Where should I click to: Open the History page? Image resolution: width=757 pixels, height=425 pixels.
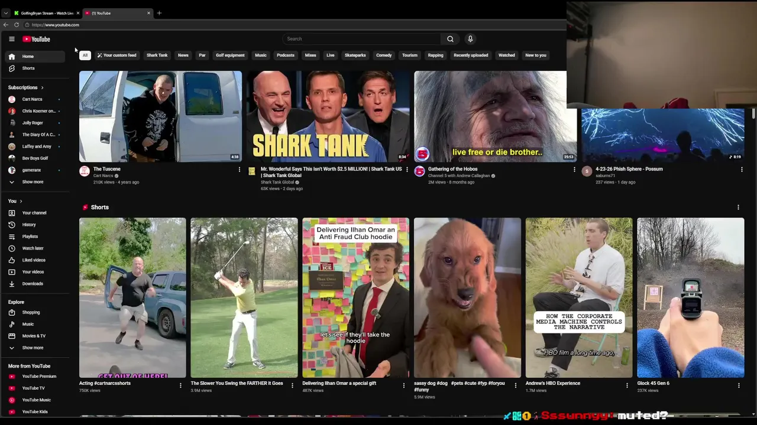[x=34, y=224]
